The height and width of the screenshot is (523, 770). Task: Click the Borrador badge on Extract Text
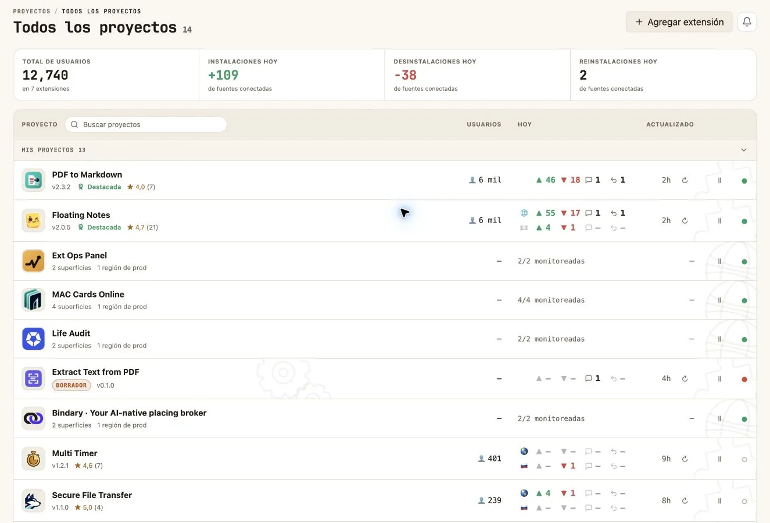[x=71, y=385]
